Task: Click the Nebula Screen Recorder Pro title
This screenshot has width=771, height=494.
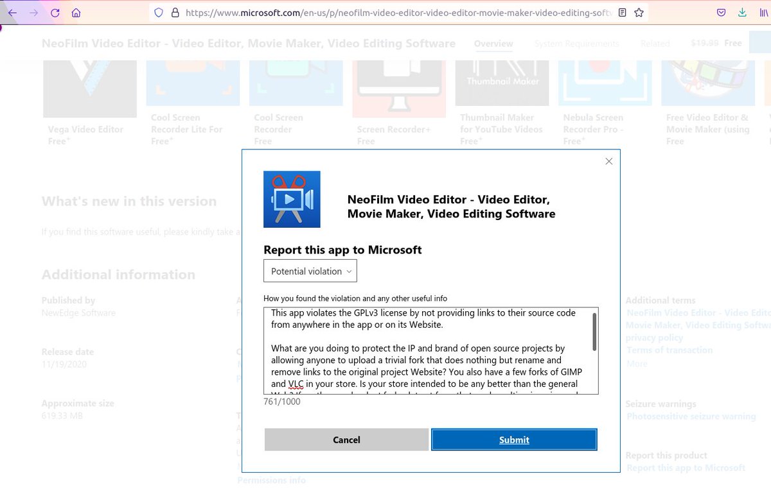Action: [x=593, y=123]
